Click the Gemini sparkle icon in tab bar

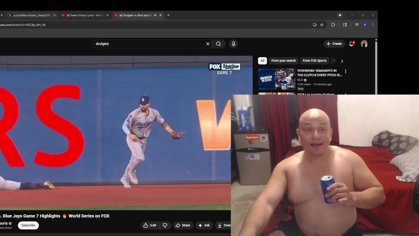click(340, 15)
